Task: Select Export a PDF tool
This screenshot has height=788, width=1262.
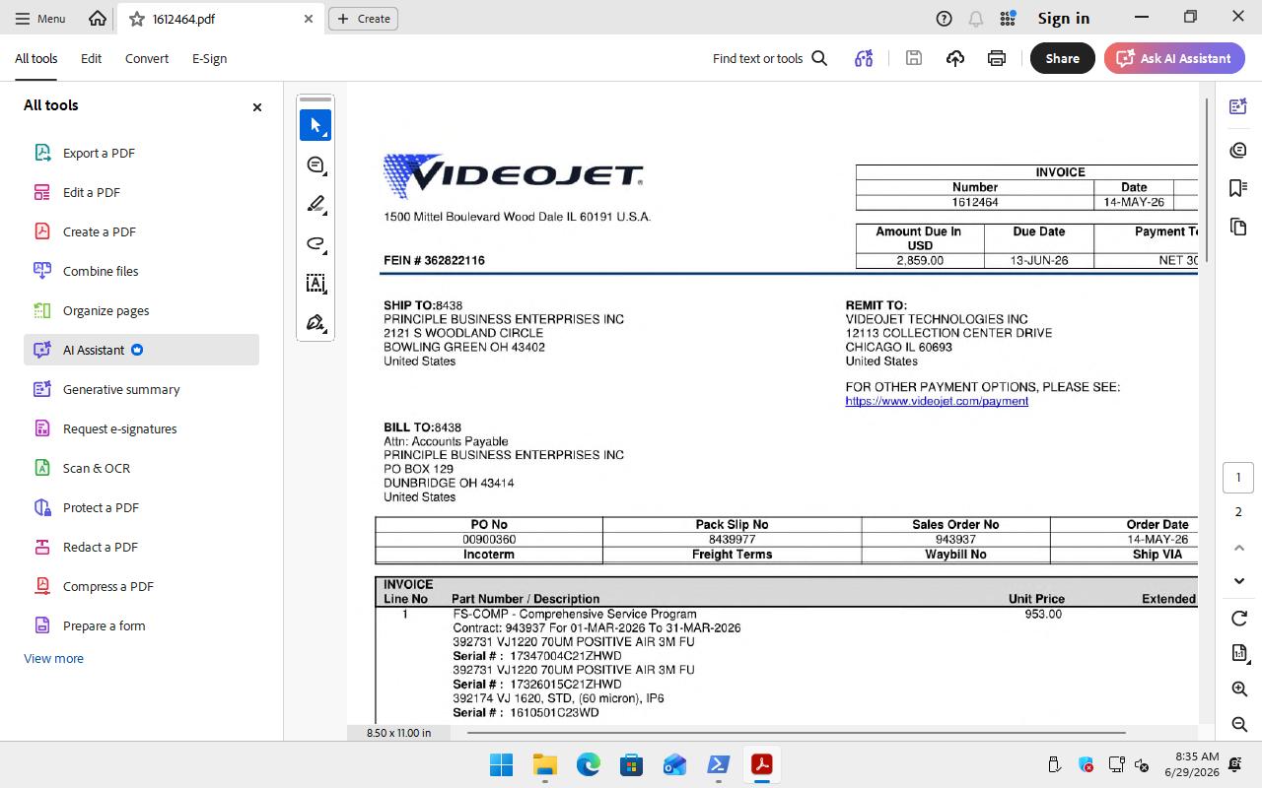Action: pyautogui.click(x=141, y=153)
